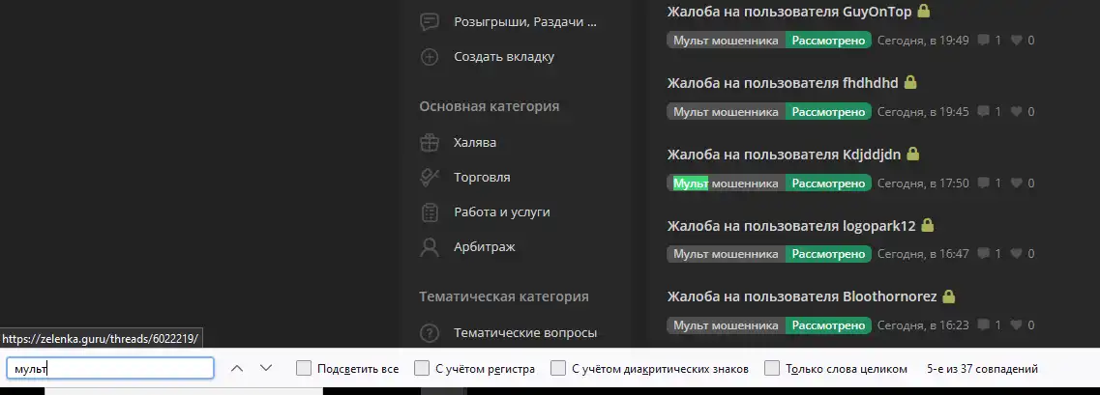Click the Тематическая категория heading
The width and height of the screenshot is (1100, 395).
click(504, 296)
